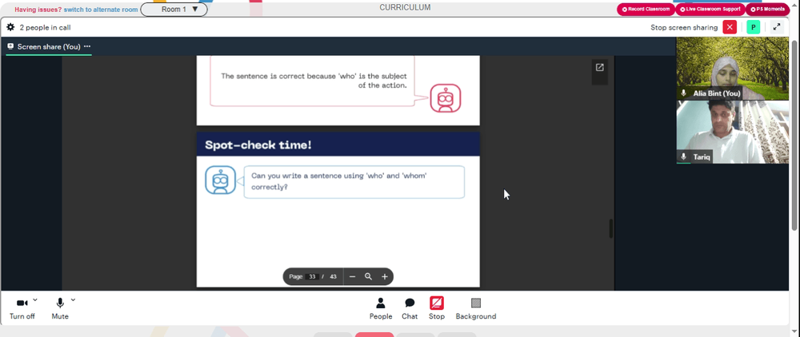Stop sharing via the red Stop button
Viewport: 800px width, 337px height.
coord(436,308)
